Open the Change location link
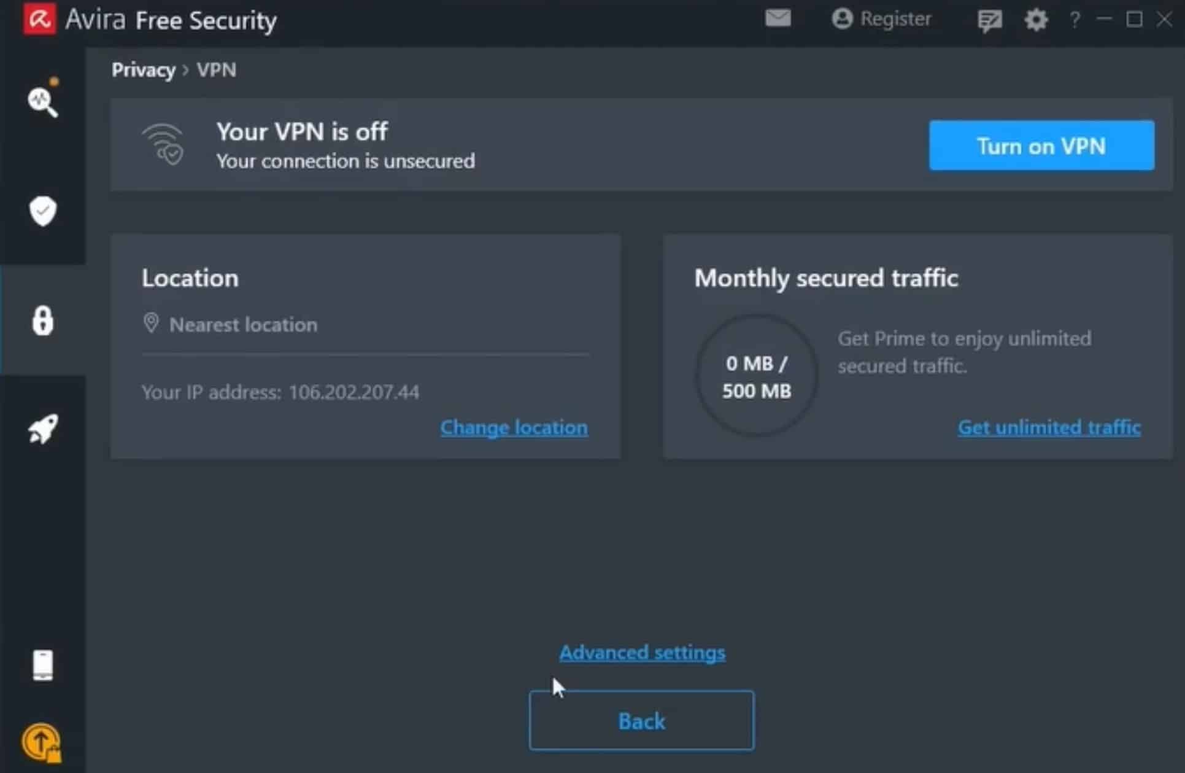Viewport: 1185px width, 773px height. point(514,427)
